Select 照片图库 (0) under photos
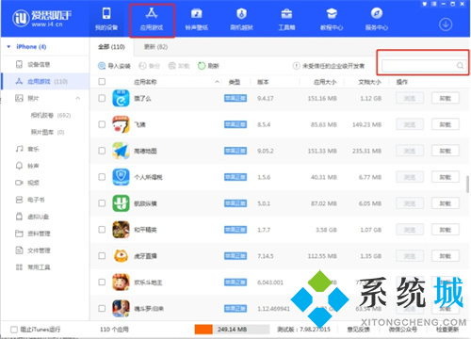Image resolution: width=471 pixels, height=339 pixels. 47,132
